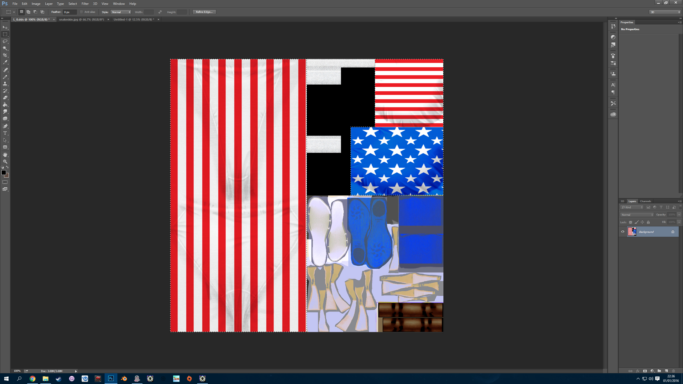
Task: Add a layer mask
Action: click(645, 371)
